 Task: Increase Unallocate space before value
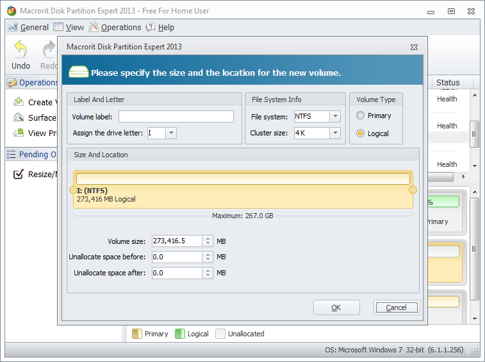tap(208, 254)
